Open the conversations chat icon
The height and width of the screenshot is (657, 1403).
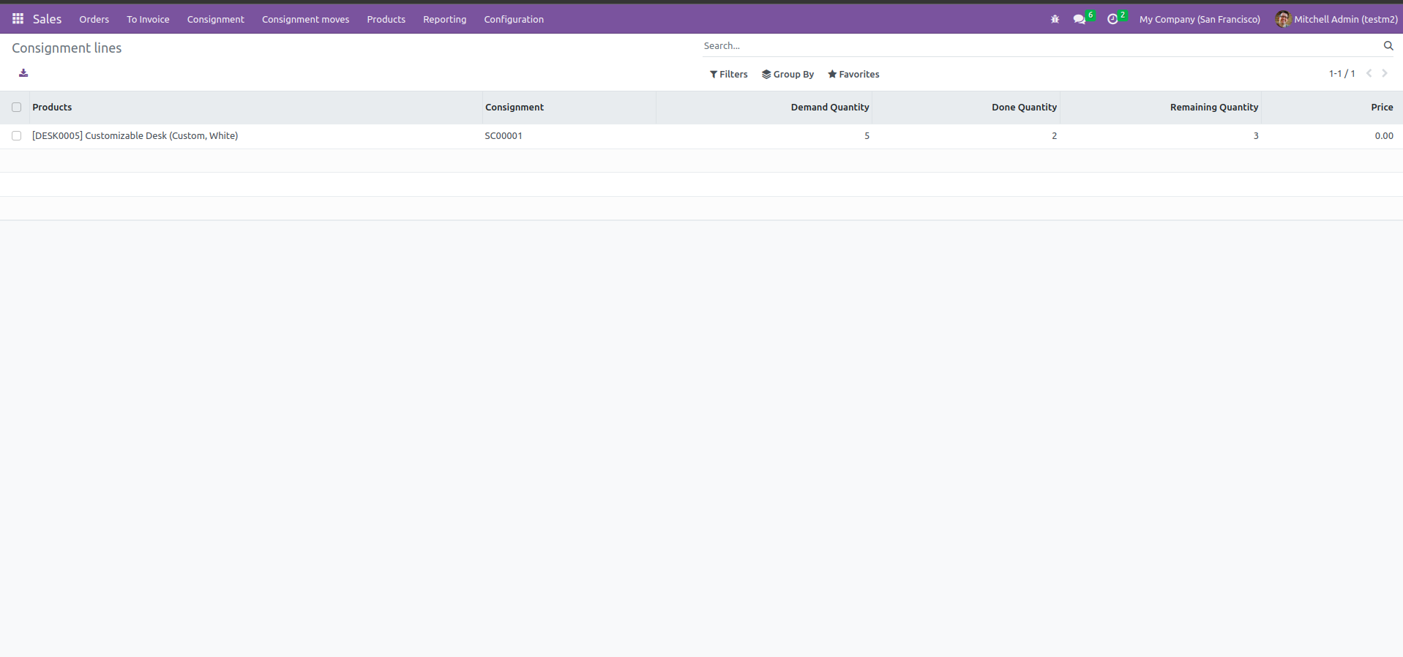coord(1080,19)
